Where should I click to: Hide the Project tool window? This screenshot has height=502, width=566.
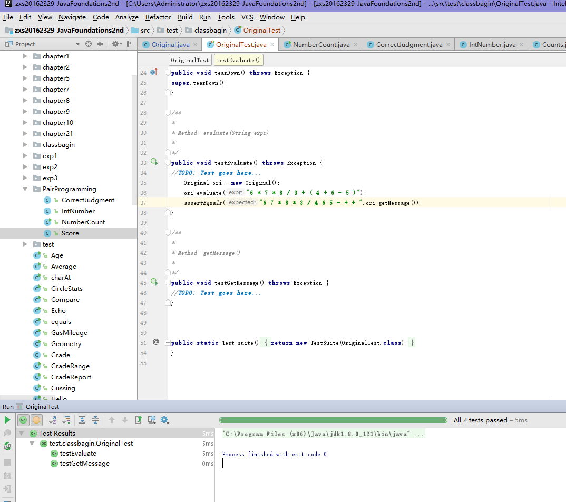[130, 44]
